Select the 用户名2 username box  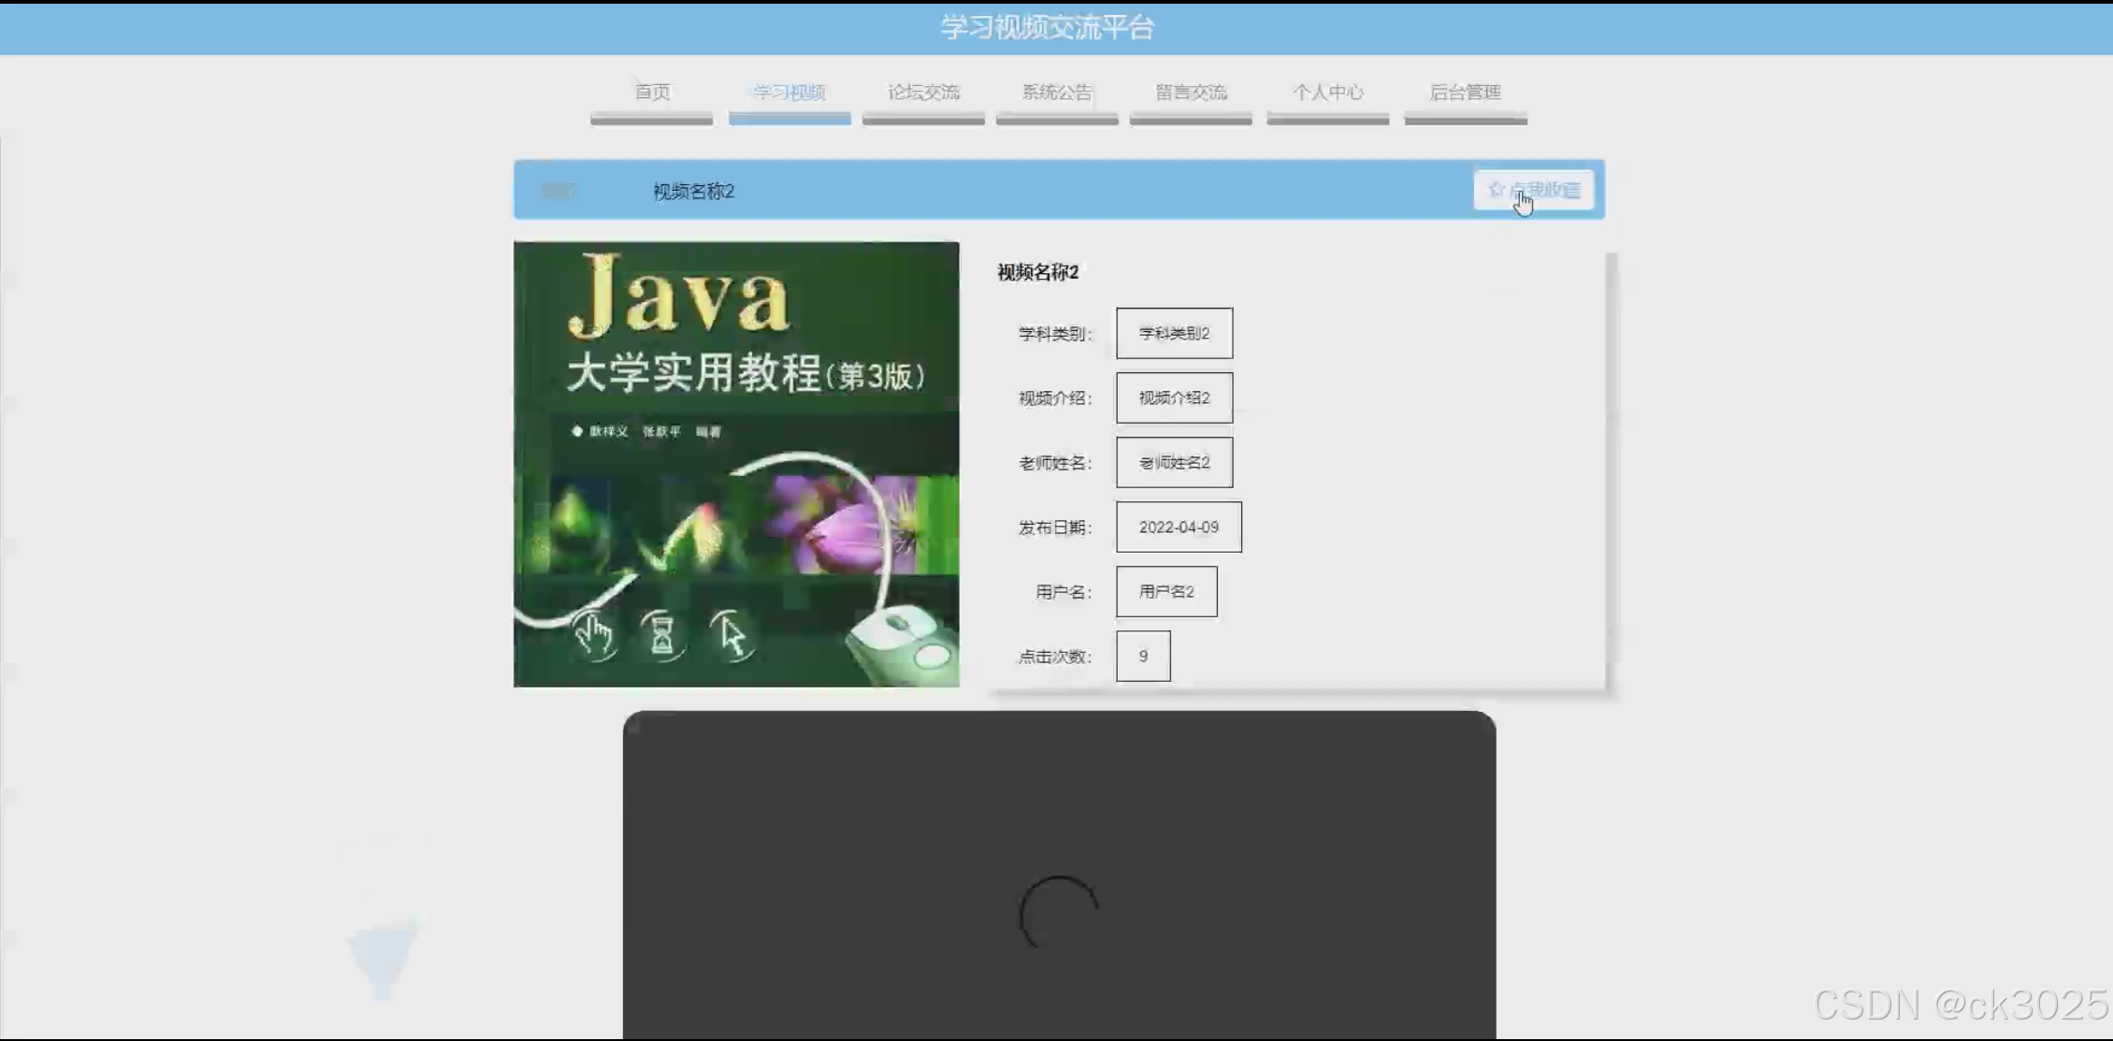point(1166,592)
